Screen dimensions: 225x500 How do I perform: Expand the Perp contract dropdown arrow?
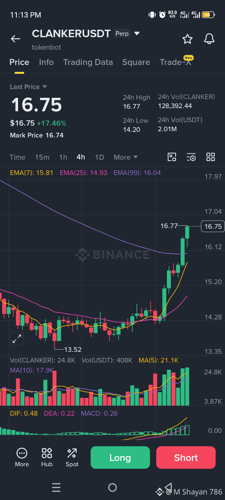point(137,33)
